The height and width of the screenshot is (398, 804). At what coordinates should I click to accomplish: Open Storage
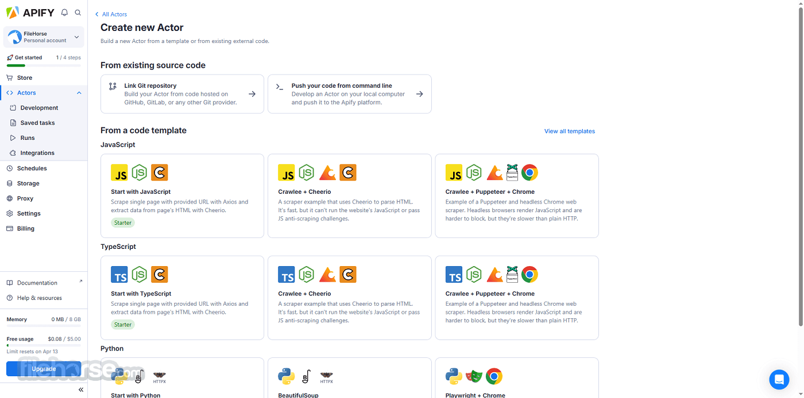pos(28,184)
